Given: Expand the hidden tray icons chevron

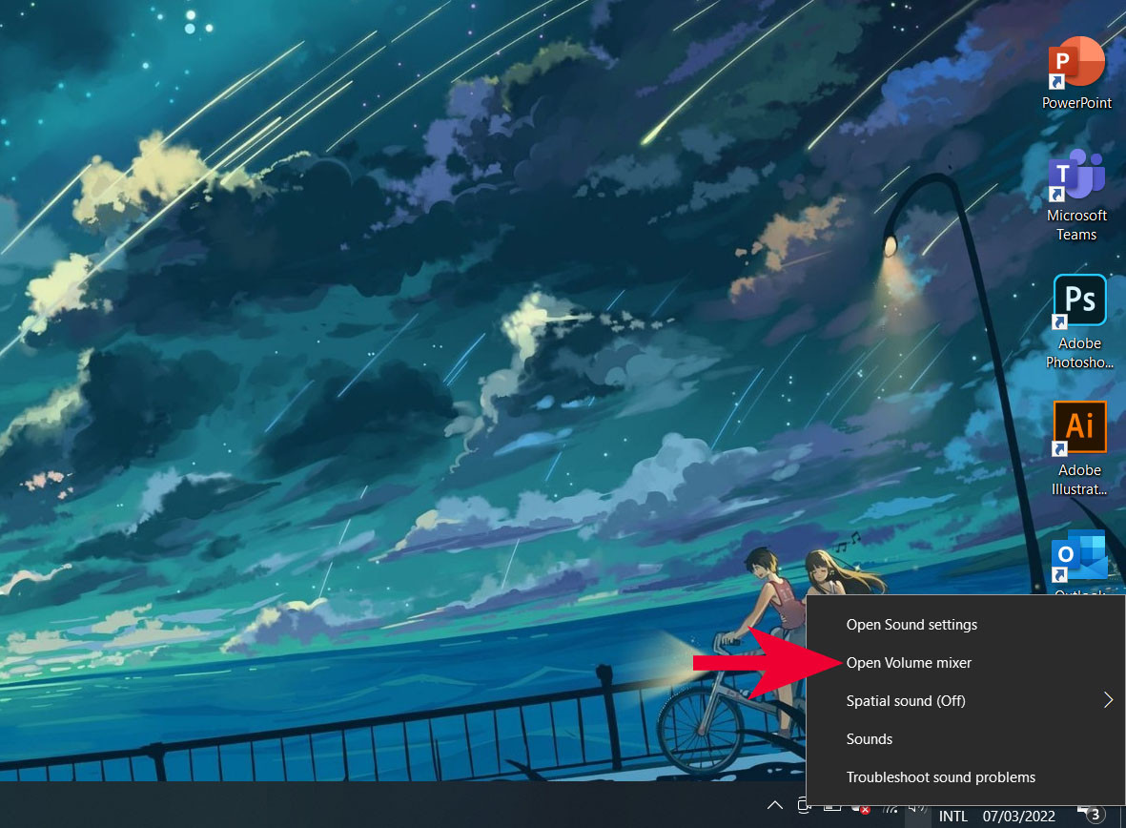Looking at the screenshot, I should click(777, 806).
